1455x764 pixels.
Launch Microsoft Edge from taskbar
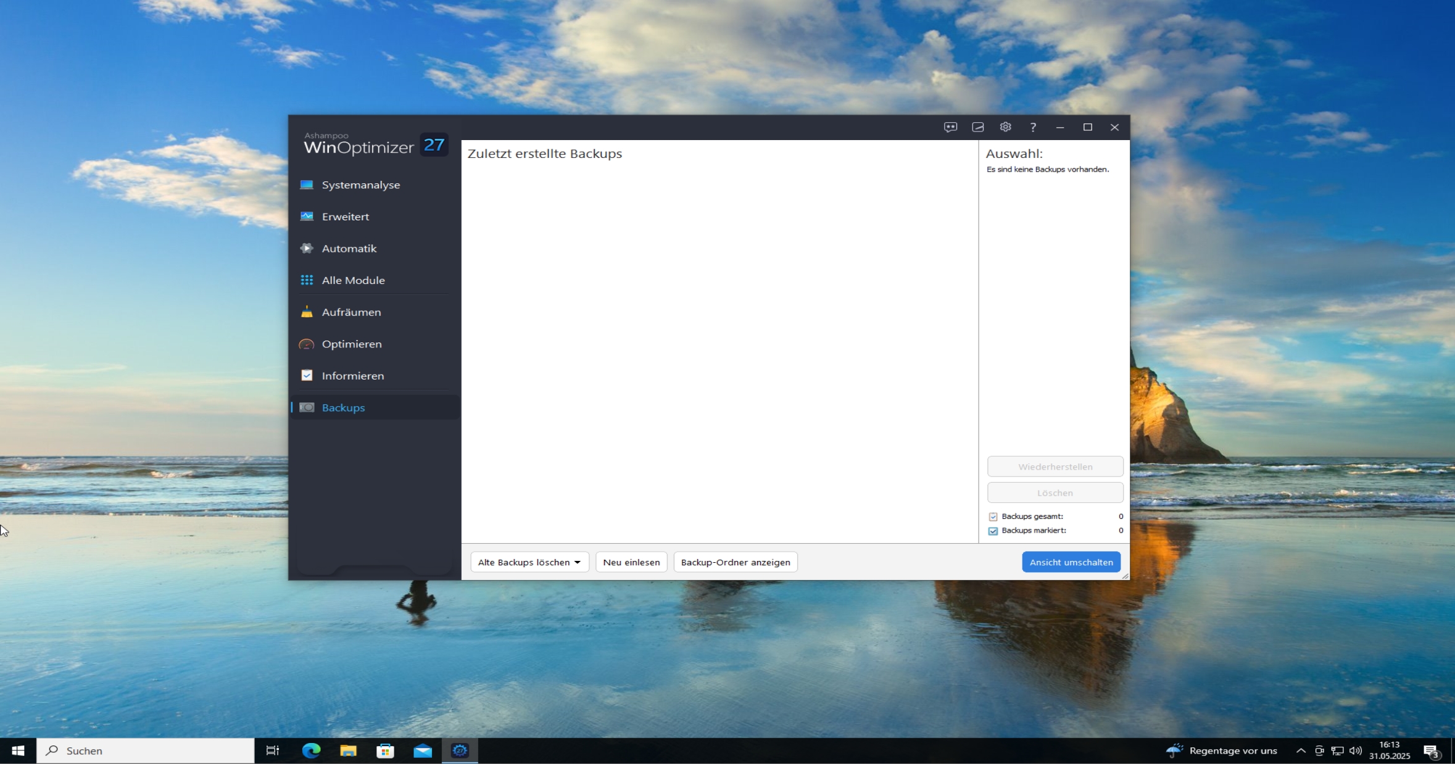coord(311,750)
